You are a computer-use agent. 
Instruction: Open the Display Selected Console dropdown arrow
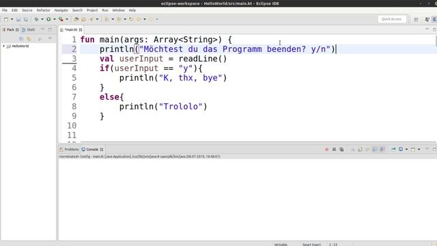point(406,150)
